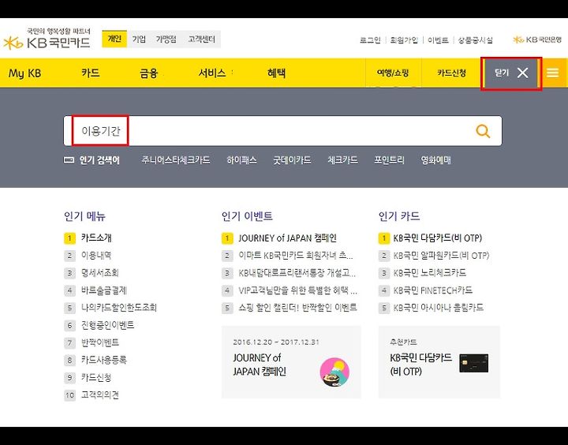Click the 로그인 link
The width and height of the screenshot is (568, 445).
pos(370,40)
